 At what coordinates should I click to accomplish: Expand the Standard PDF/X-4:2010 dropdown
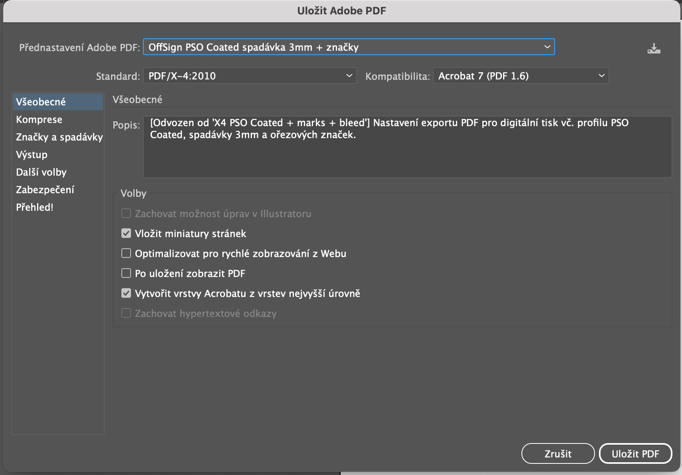point(250,76)
